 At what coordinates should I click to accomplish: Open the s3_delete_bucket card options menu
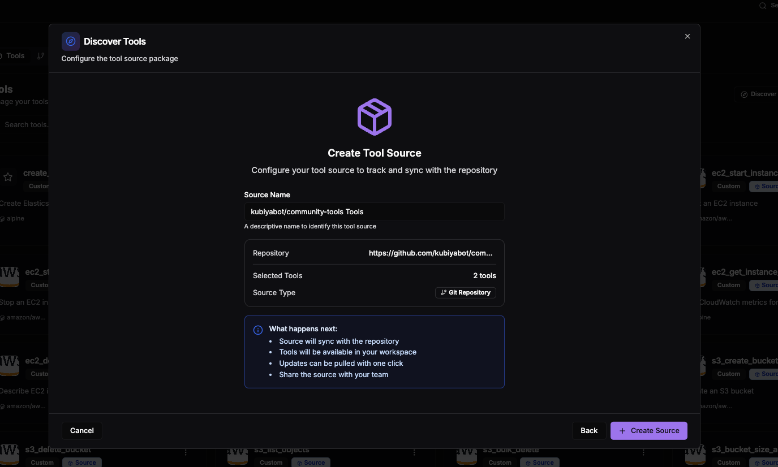[x=186, y=452]
